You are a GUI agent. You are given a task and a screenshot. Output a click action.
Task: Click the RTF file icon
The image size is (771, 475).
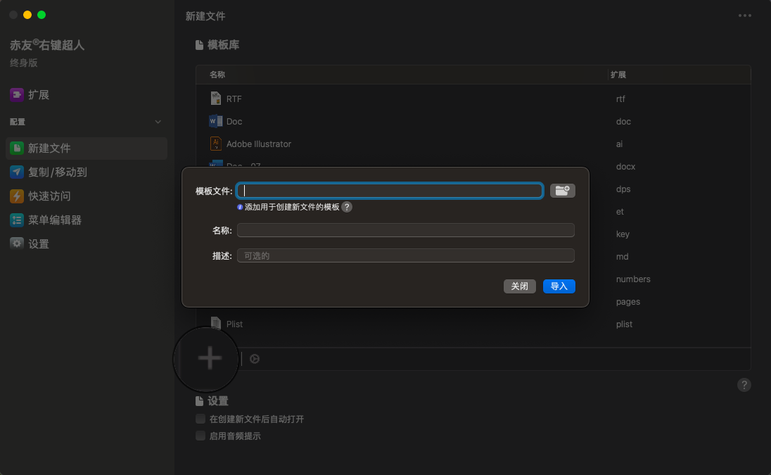pyautogui.click(x=215, y=99)
